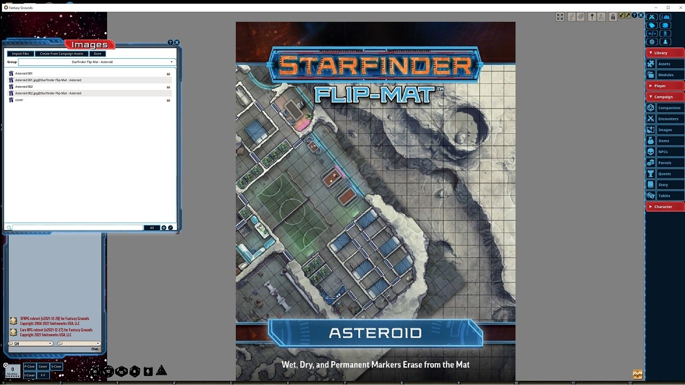Open the combat tracker crossed-swords icon
The width and height of the screenshot is (685, 385).
652,17
